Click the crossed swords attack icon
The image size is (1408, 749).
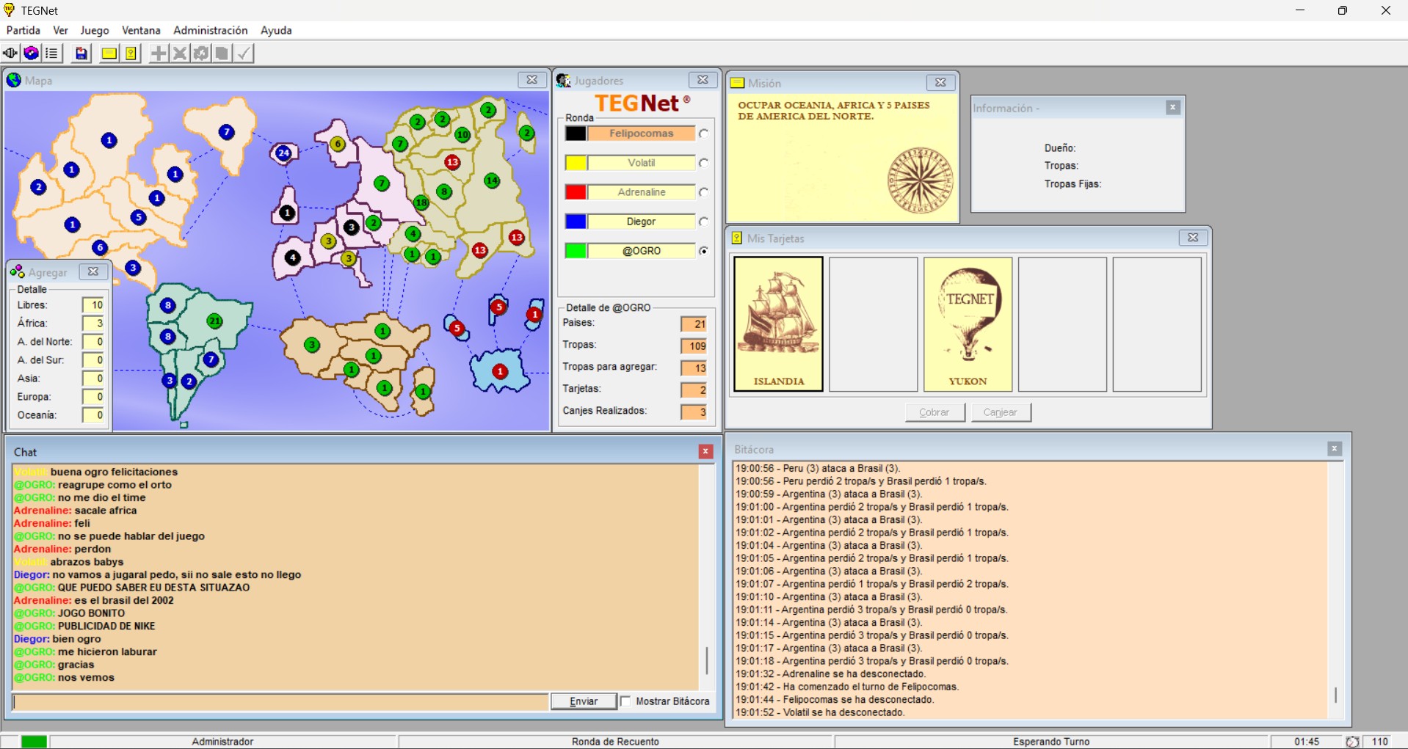(x=179, y=54)
